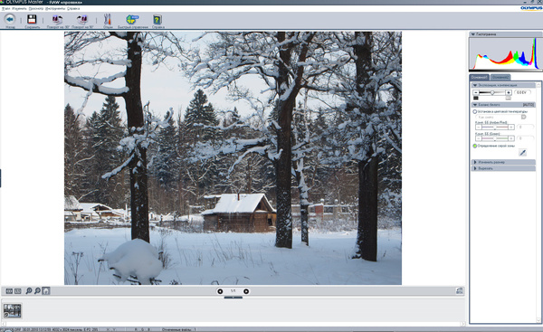This screenshot has height=332, width=543.
Task: Click the Olympus logo
Action: coord(530,8)
